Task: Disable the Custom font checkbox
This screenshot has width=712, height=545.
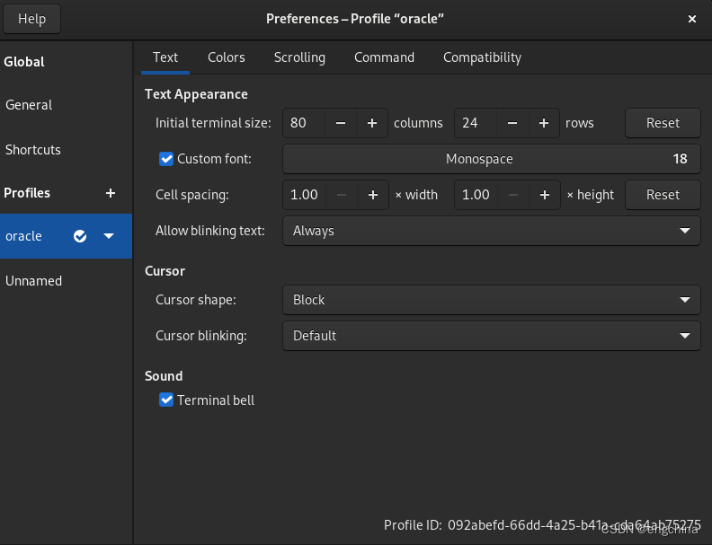Action: coord(166,159)
